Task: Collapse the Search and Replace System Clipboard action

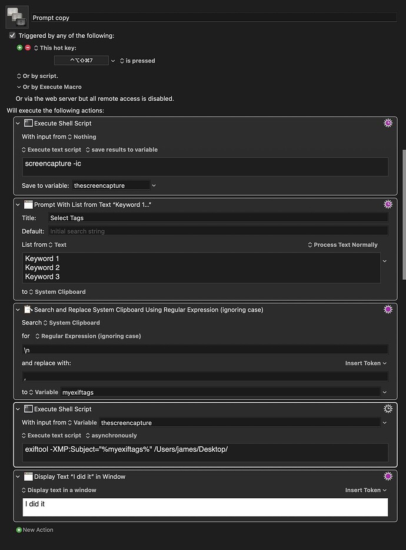Action: tap(18, 310)
